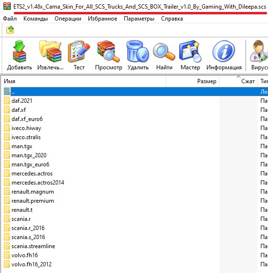Go up one folder level icon
Image resolution: width=268 pixels, height=273 pixels.
(x=10, y=30)
